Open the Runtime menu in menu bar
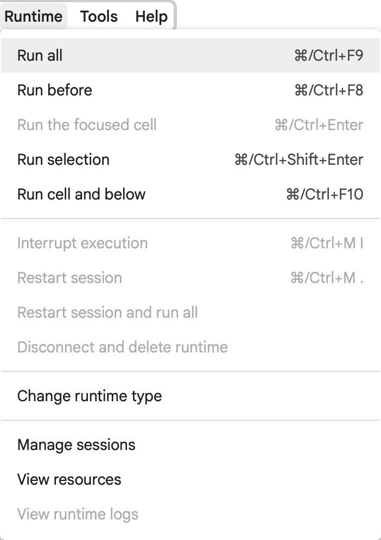The width and height of the screenshot is (381, 540). 34,16
